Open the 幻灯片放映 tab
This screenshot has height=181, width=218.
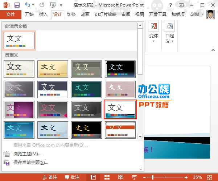[106, 14]
